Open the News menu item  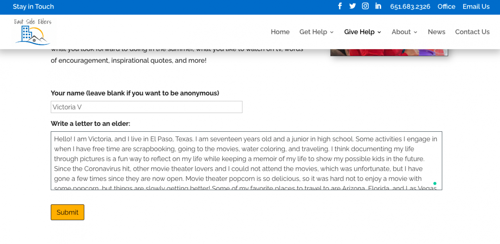pos(436,32)
